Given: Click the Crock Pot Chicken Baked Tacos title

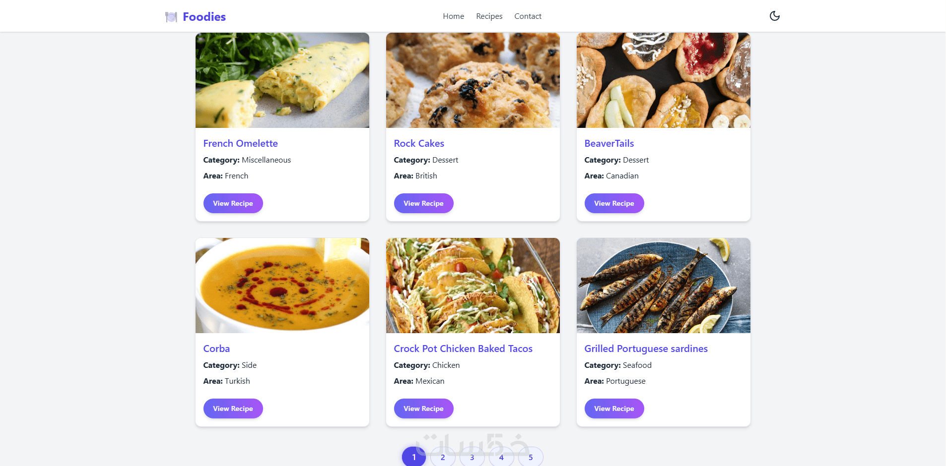Looking at the screenshot, I should (463, 349).
